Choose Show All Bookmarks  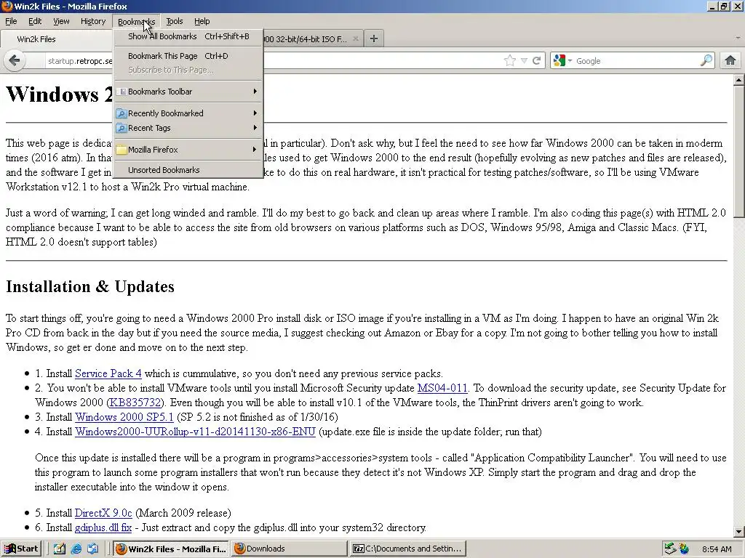188,36
